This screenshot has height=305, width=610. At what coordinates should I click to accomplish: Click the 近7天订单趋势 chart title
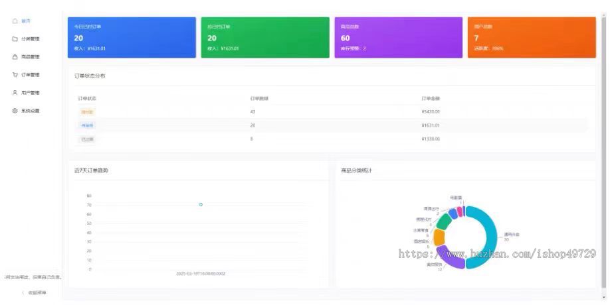click(x=92, y=170)
